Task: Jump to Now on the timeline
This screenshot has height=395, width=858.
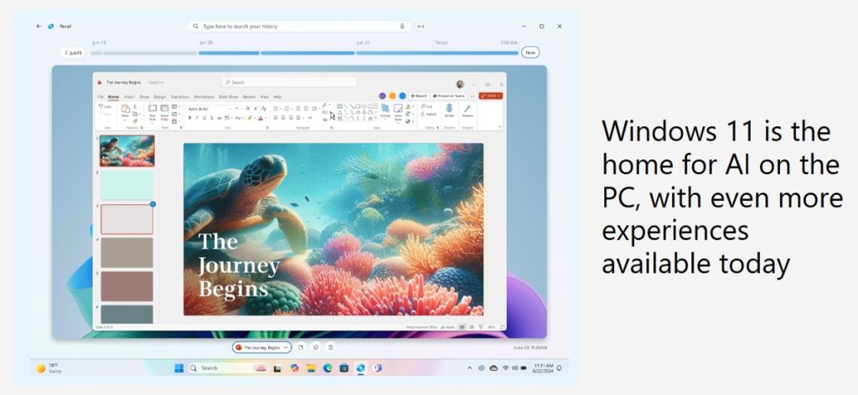Action: coord(530,53)
